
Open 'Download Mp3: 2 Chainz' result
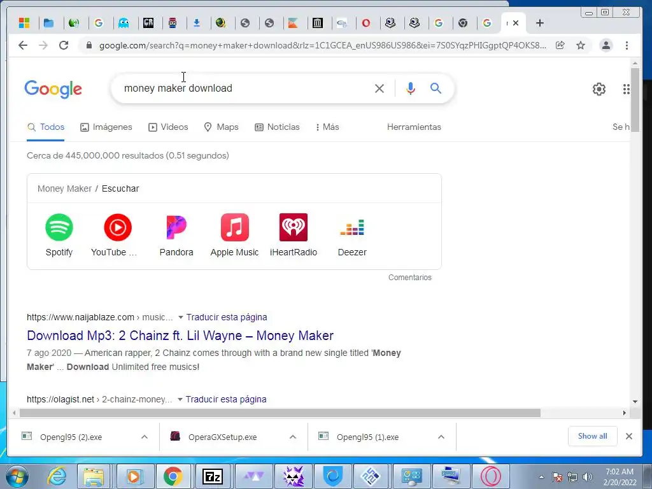180,336
